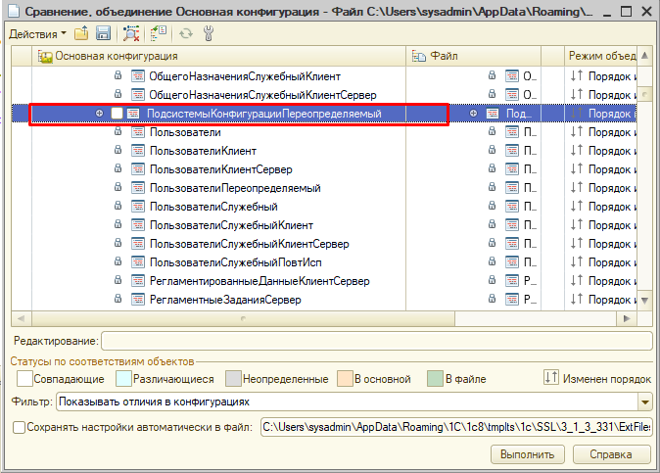Click lock icon beside ОбщегоНазначенияСлужебныйКлиент
The height and width of the screenshot is (473, 660).
tap(118, 75)
